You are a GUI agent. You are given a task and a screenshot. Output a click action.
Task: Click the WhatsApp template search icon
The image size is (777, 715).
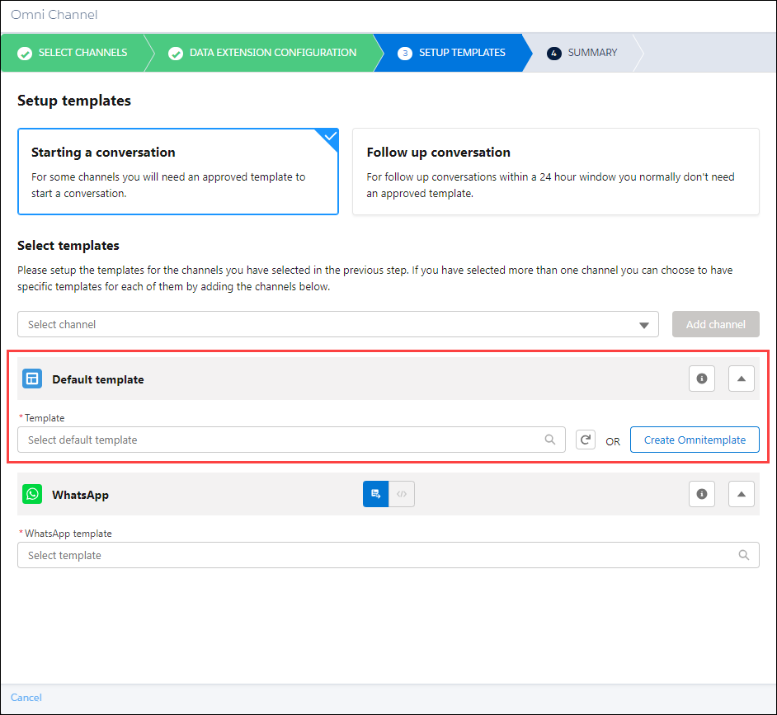pyautogui.click(x=744, y=554)
